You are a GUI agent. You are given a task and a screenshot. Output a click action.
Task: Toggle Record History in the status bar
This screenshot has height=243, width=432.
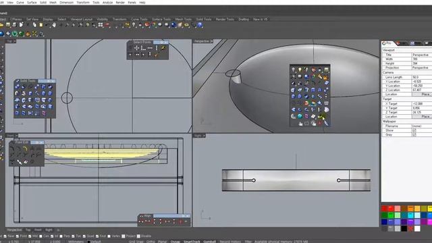(x=230, y=242)
